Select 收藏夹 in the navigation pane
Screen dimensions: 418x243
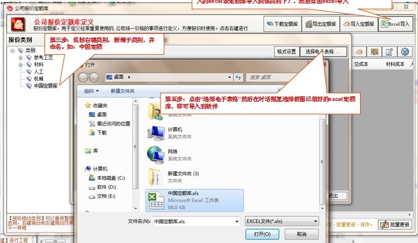(x=100, y=105)
